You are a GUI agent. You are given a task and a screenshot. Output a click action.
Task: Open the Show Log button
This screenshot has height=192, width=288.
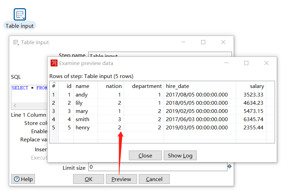180,155
